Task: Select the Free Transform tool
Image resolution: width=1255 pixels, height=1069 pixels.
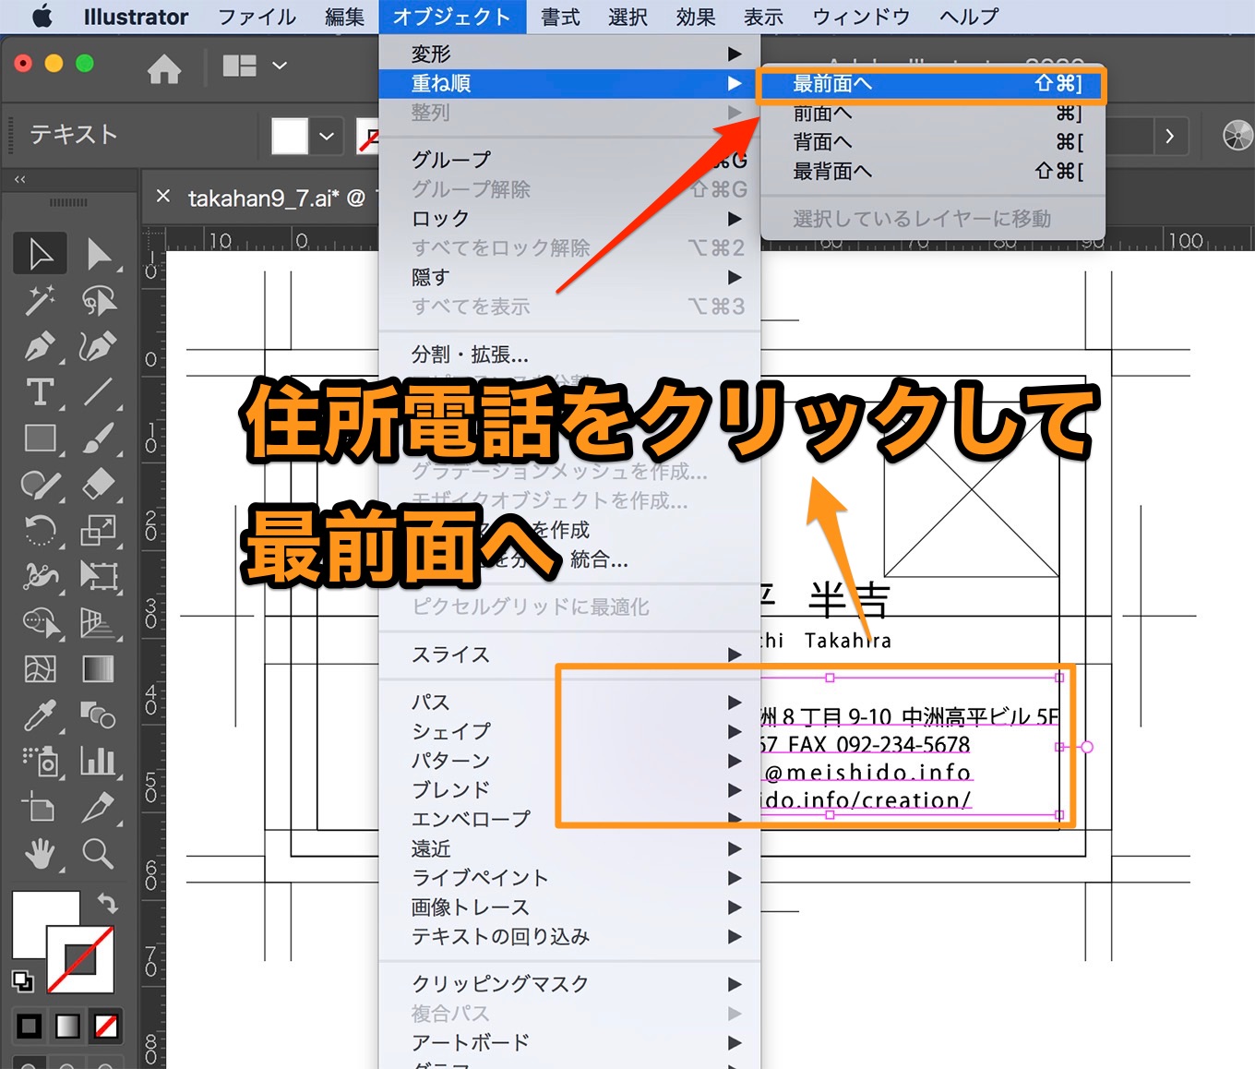Action: [x=98, y=576]
